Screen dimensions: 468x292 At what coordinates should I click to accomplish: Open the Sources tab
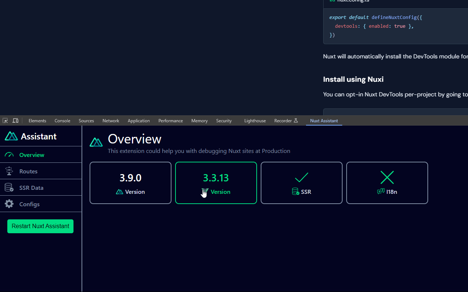pyautogui.click(x=86, y=121)
